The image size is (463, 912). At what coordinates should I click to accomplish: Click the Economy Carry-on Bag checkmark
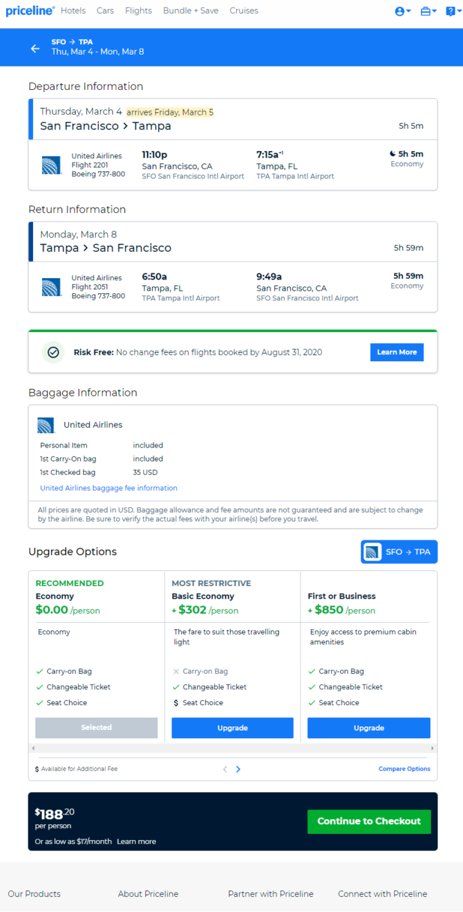(39, 671)
